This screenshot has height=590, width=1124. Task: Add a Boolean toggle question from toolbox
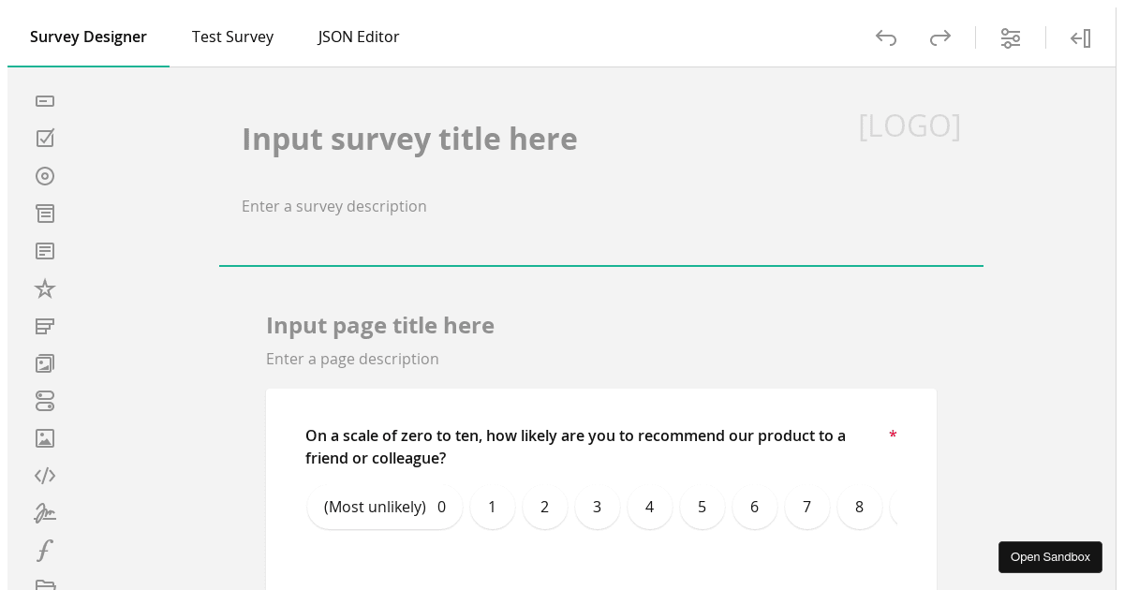point(45,401)
